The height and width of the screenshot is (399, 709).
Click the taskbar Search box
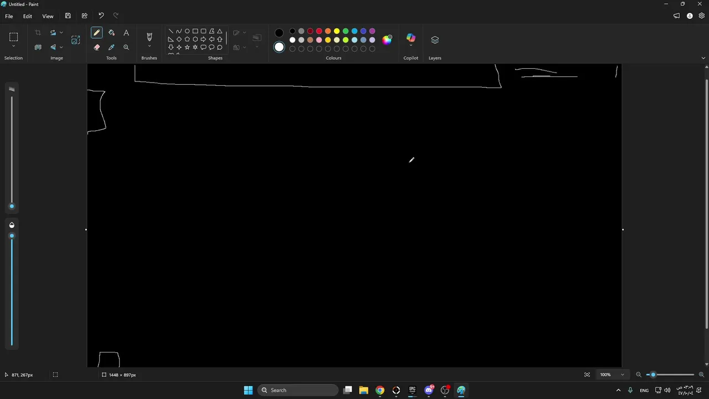click(297, 390)
